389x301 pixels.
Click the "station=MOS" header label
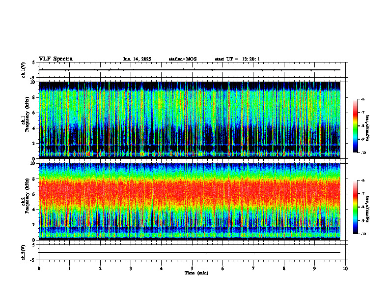click(183, 59)
